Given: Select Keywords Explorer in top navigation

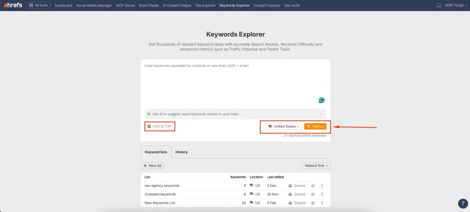Looking at the screenshot, I should pos(235,5).
